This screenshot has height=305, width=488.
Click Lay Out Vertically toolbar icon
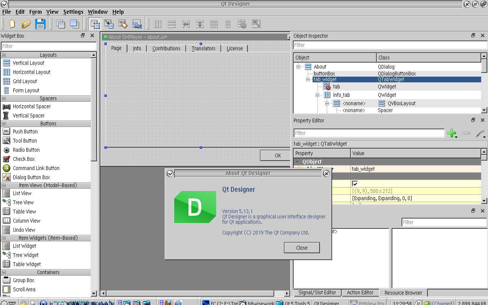(172, 24)
